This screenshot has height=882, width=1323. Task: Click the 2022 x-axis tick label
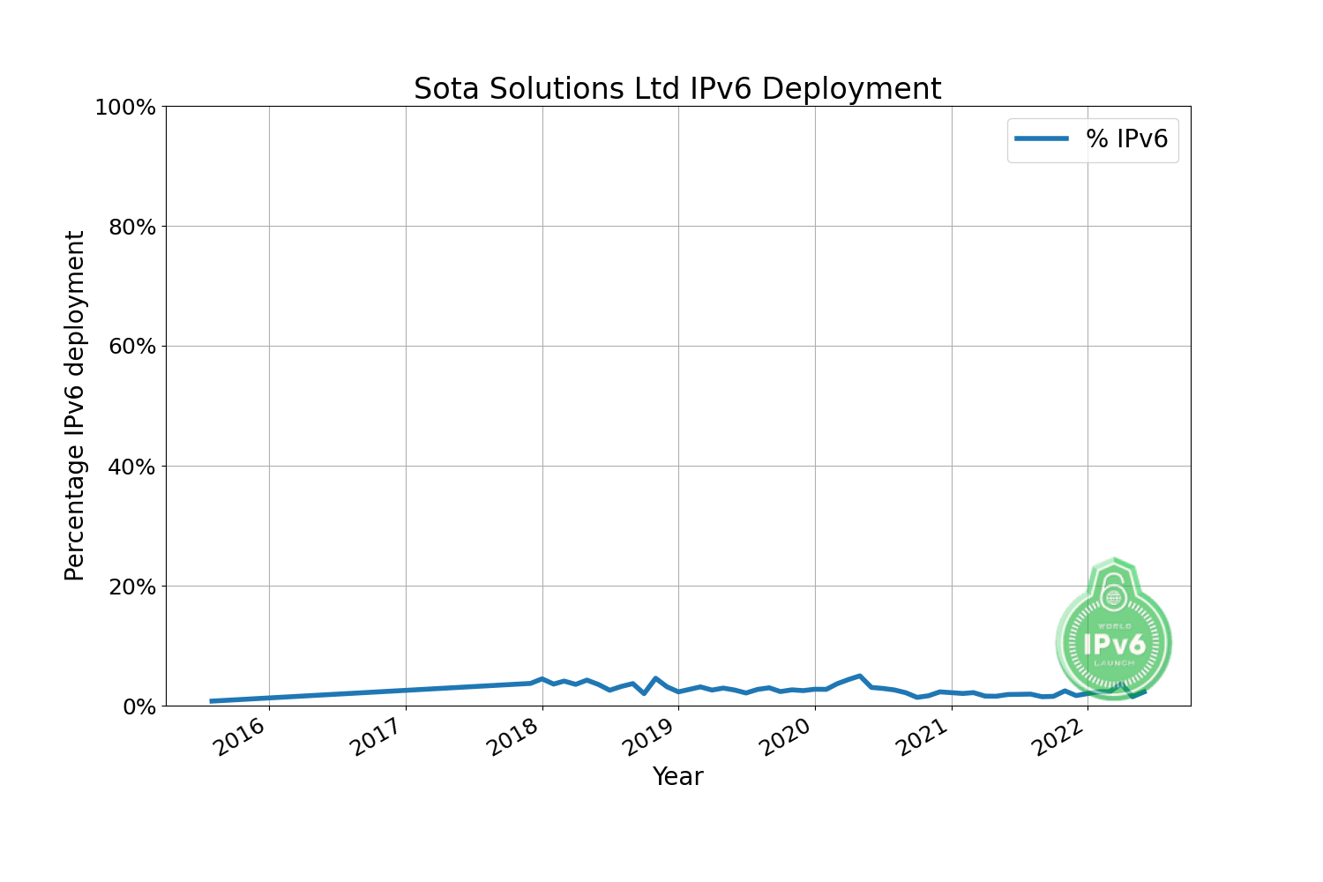(1058, 736)
